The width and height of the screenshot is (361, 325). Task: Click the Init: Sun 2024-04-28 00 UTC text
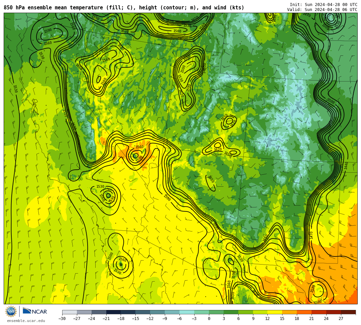click(324, 5)
